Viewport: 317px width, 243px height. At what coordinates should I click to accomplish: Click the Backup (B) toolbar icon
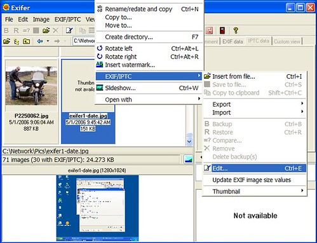pos(6,30)
